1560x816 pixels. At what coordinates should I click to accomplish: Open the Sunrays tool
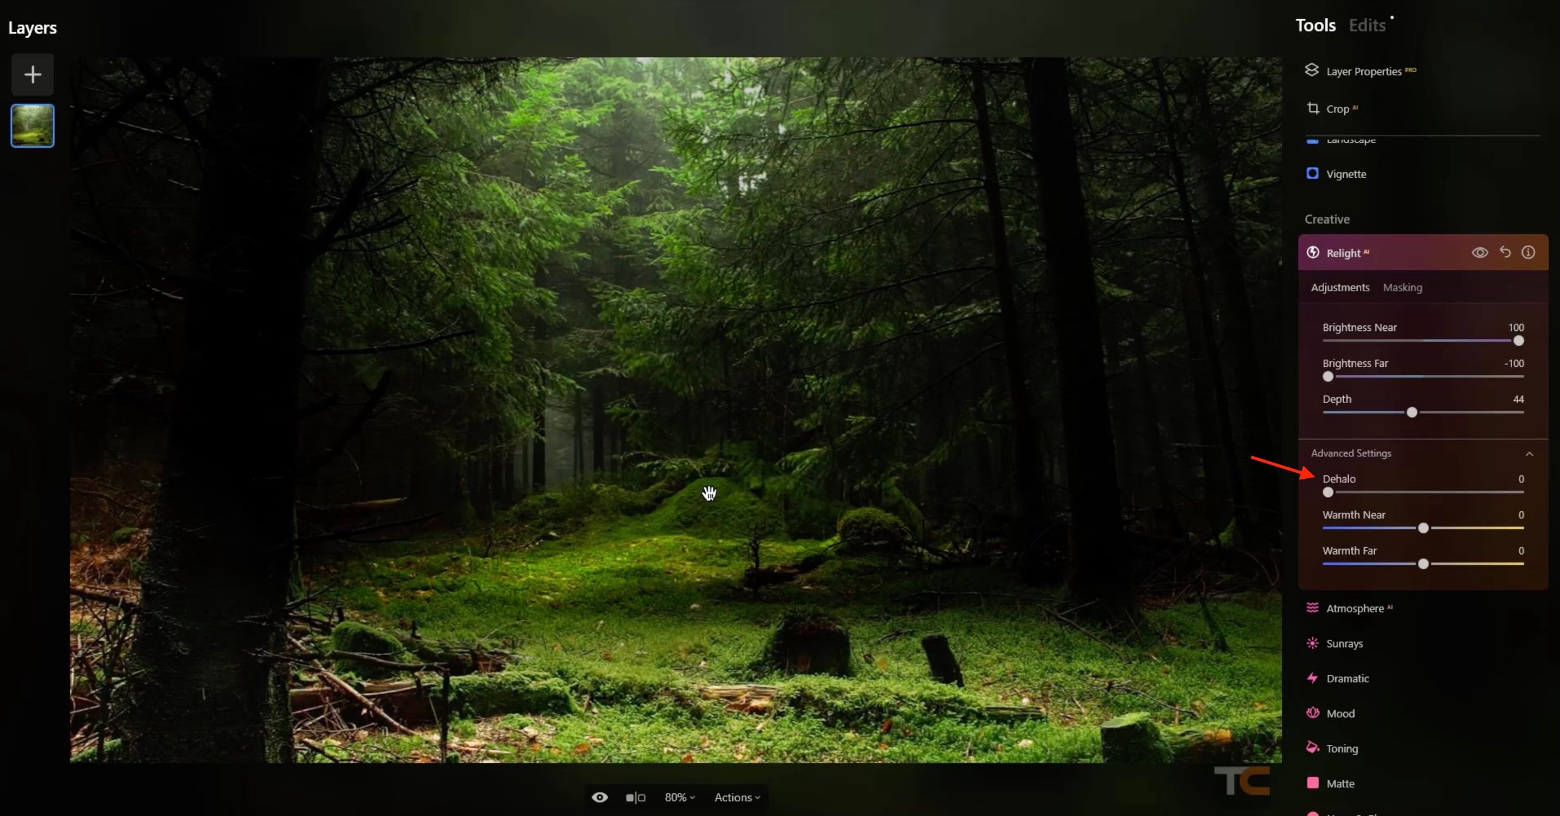[1344, 643]
